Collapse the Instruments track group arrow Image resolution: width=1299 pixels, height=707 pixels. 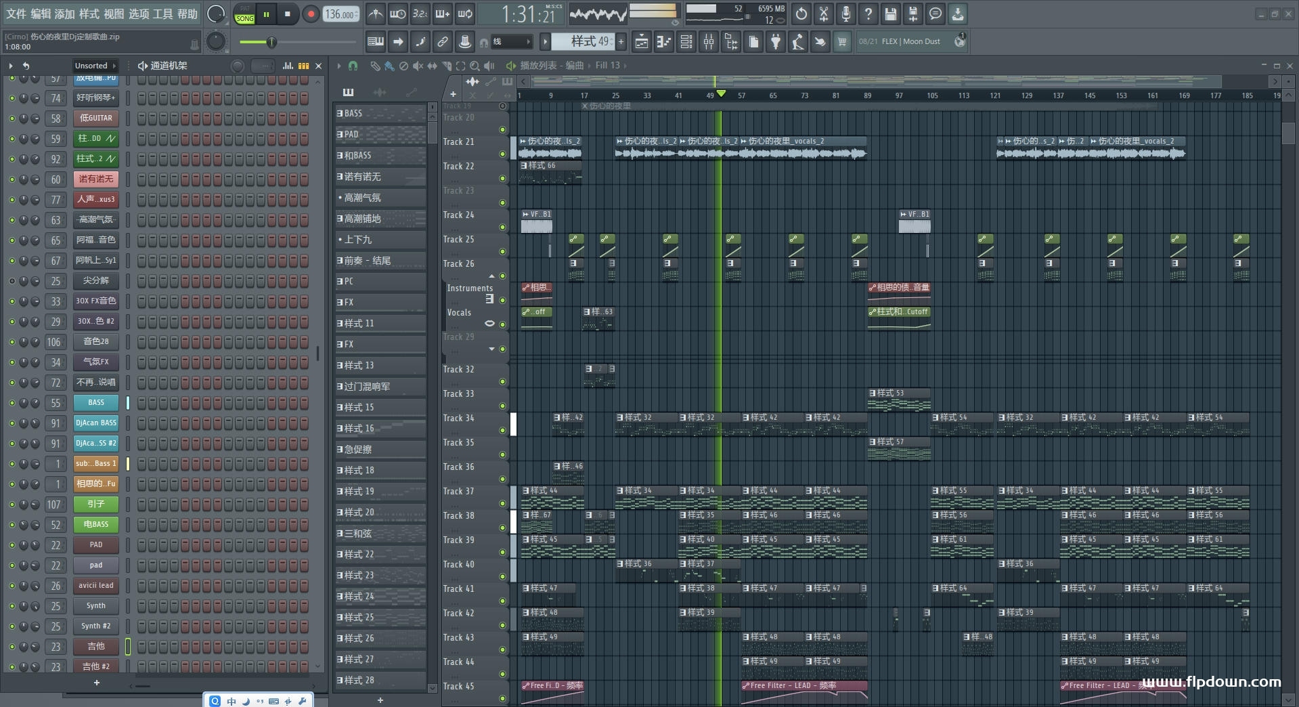click(492, 276)
